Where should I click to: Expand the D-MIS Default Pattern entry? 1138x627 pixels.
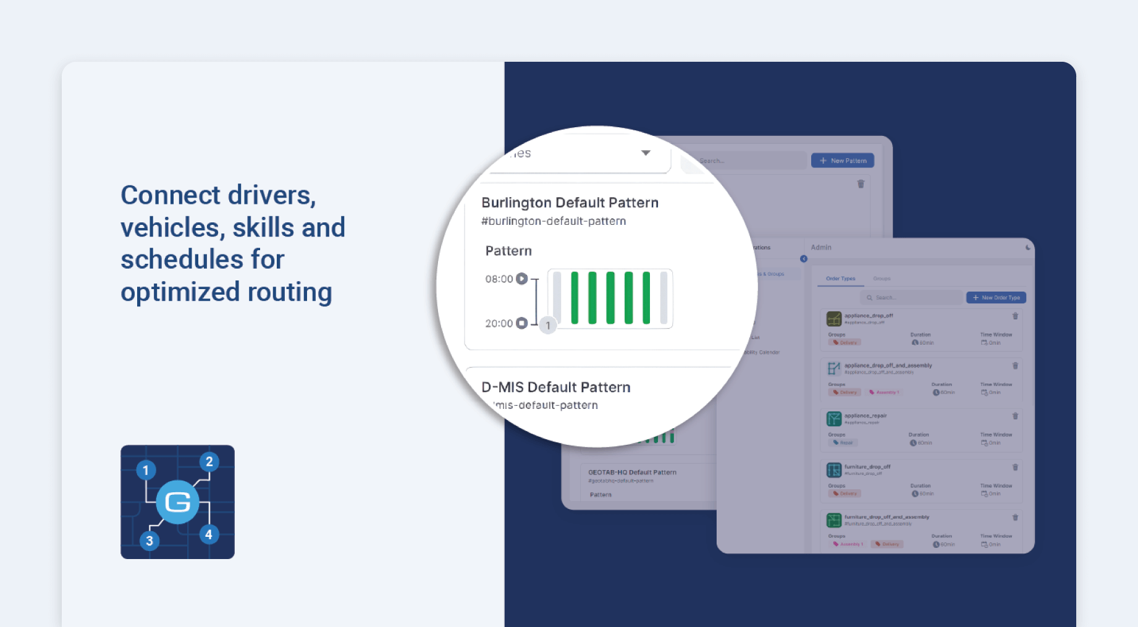pos(555,387)
